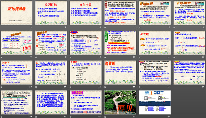Select slide 6 thumbnail

coord(189,13)
